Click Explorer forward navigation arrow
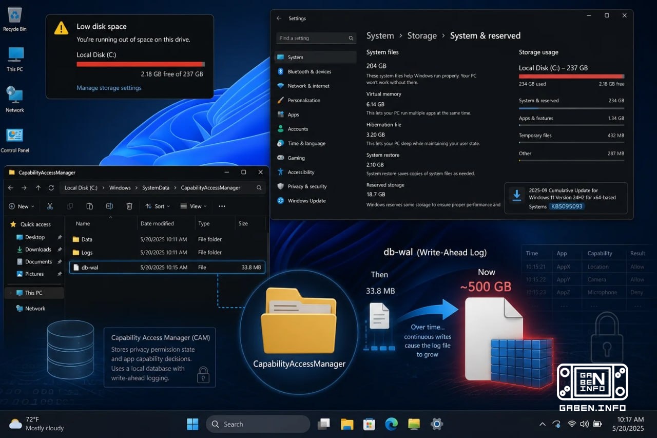 click(24, 188)
